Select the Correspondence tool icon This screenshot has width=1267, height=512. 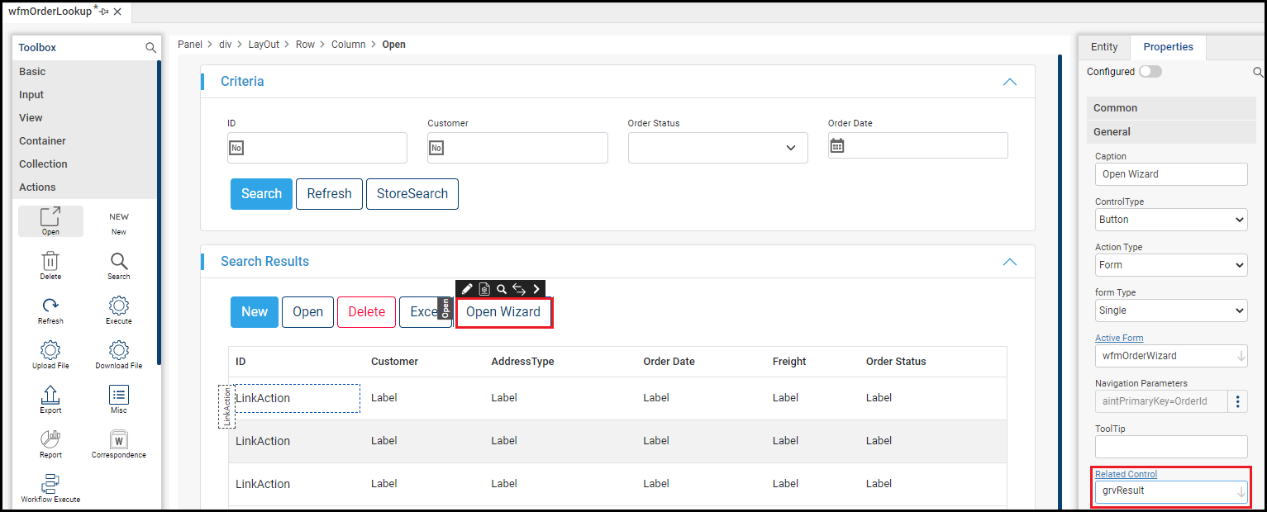point(119,440)
